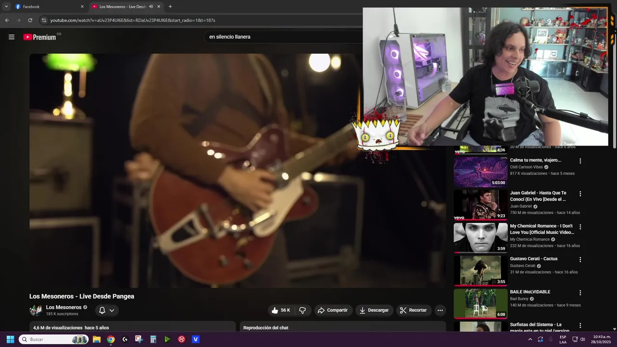The width and height of the screenshot is (617, 347).
Task: Go forward in browser history
Action: 18,20
